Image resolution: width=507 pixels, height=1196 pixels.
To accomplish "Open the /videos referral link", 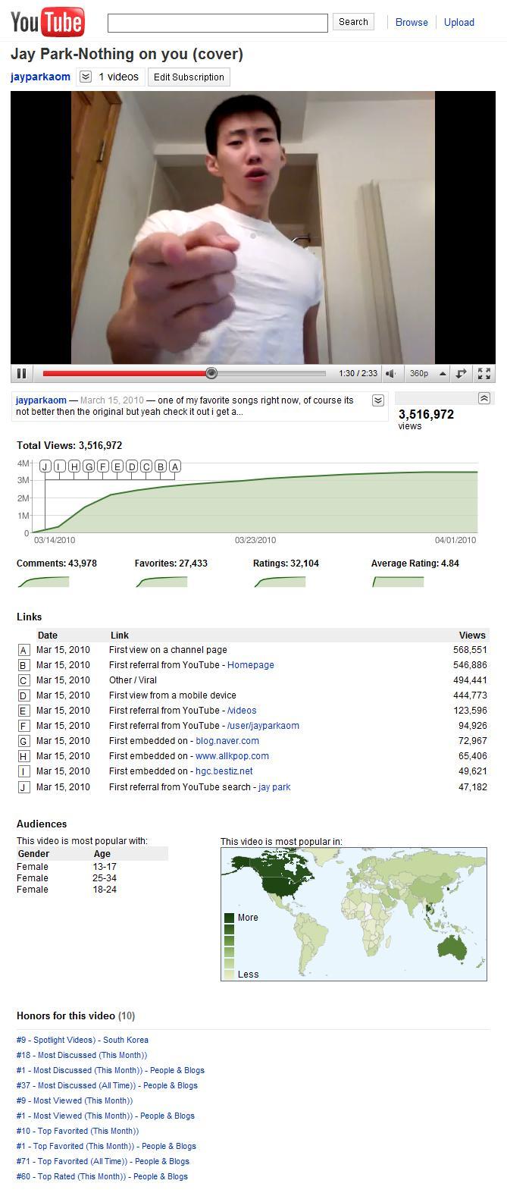I will (x=242, y=711).
